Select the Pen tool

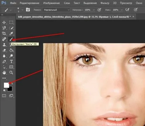[4, 61]
